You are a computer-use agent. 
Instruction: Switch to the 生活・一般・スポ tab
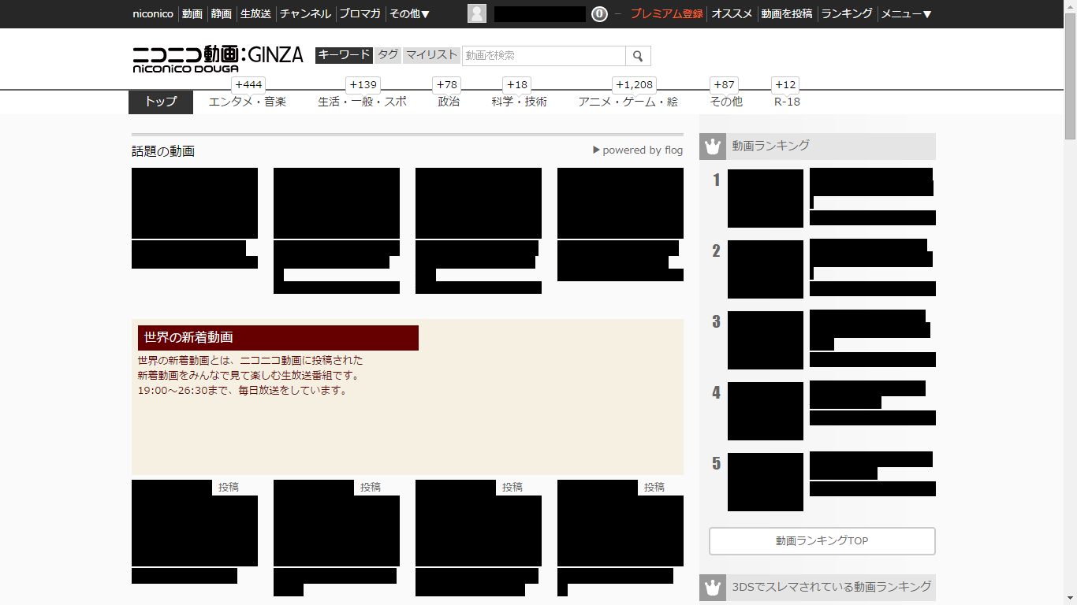click(363, 102)
